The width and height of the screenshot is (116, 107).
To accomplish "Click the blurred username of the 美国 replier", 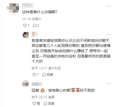I will (38, 83).
